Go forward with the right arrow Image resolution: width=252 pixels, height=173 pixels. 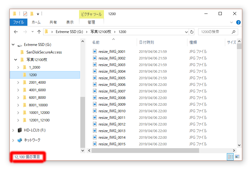25,32
